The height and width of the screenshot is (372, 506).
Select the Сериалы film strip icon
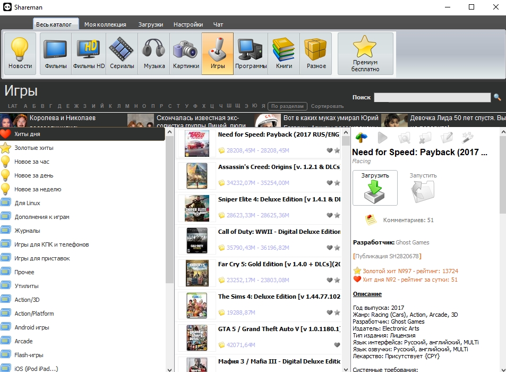[122, 54]
